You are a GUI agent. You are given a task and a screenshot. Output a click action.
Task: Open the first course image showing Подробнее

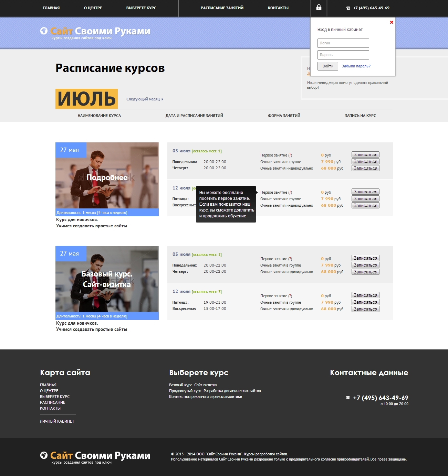click(107, 175)
